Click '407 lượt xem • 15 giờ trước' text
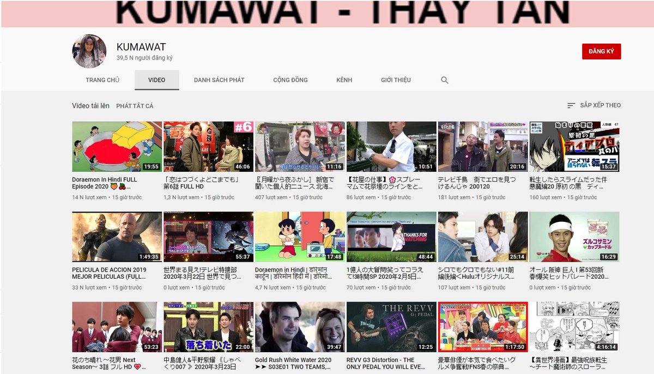Screen dimensions: 654x374 pyautogui.click(x=289, y=197)
